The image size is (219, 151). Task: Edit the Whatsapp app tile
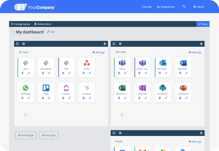pyautogui.click(x=29, y=98)
